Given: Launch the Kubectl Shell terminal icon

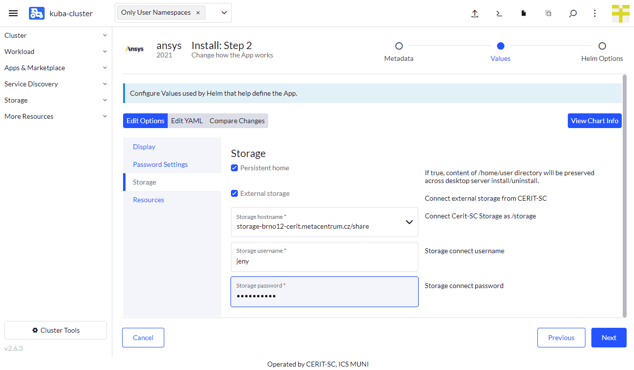Looking at the screenshot, I should click(499, 13).
